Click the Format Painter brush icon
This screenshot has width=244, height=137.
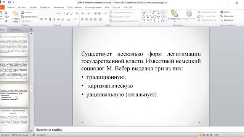(6, 21)
